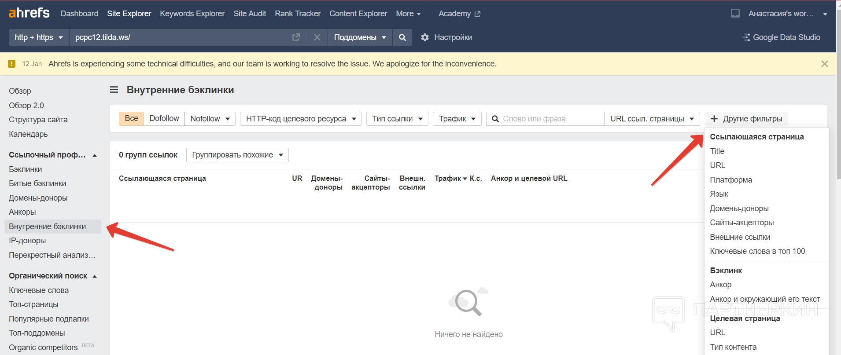Open the http + https protocol dropdown
841x355 pixels.
(39, 37)
